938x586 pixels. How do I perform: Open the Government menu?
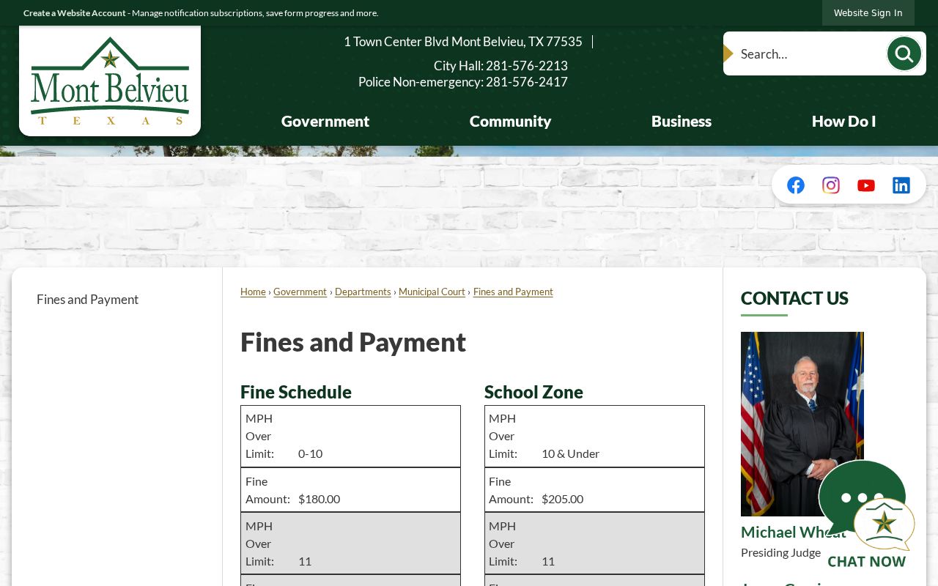tap(325, 122)
